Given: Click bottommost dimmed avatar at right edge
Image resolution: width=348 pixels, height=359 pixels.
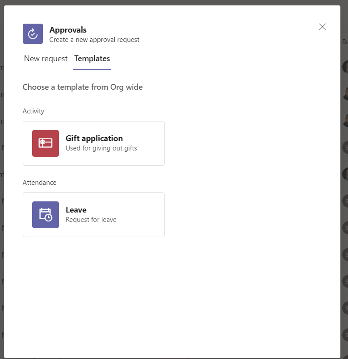Looking at the screenshot, I should pos(345,335).
